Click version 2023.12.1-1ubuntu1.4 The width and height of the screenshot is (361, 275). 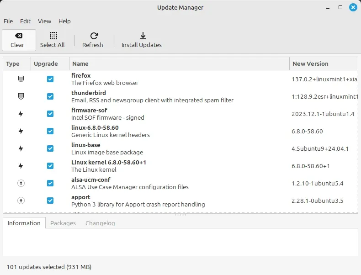pyautogui.click(x=323, y=114)
